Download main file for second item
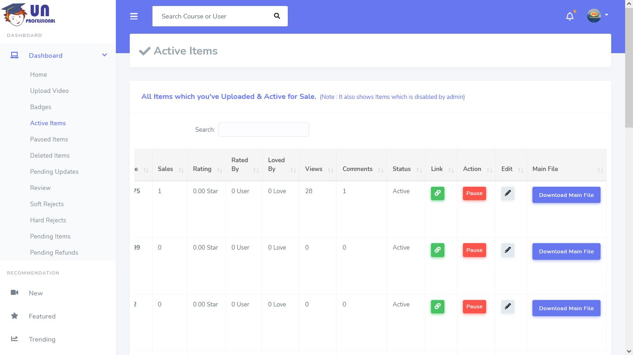This screenshot has width=633, height=355. click(x=566, y=251)
